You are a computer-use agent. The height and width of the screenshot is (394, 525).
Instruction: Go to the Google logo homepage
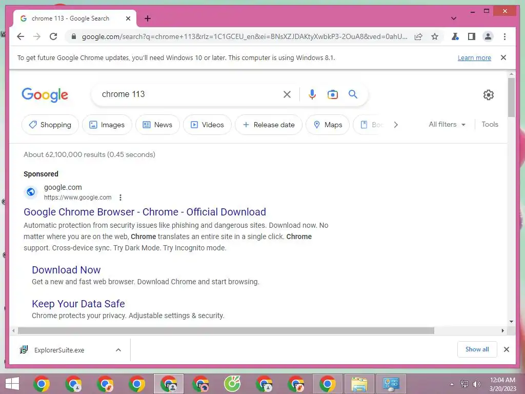[x=45, y=95]
